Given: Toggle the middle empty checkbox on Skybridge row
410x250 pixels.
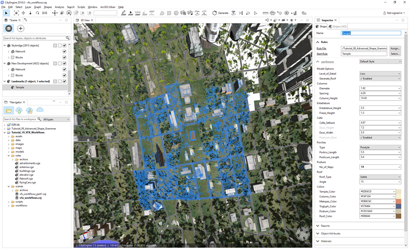Looking at the screenshot, I should point(59,46).
